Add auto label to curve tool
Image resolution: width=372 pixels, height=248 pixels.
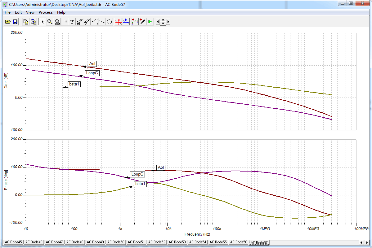tap(79, 22)
